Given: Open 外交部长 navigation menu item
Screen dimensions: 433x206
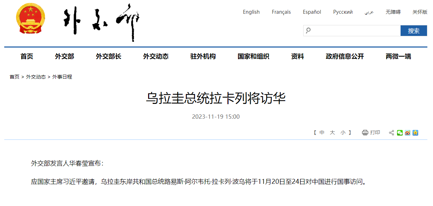Looking at the screenshot, I should [109, 56].
